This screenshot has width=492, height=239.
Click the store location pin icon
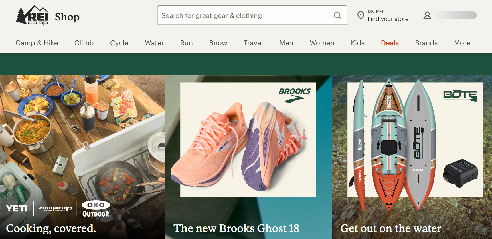[x=361, y=15]
